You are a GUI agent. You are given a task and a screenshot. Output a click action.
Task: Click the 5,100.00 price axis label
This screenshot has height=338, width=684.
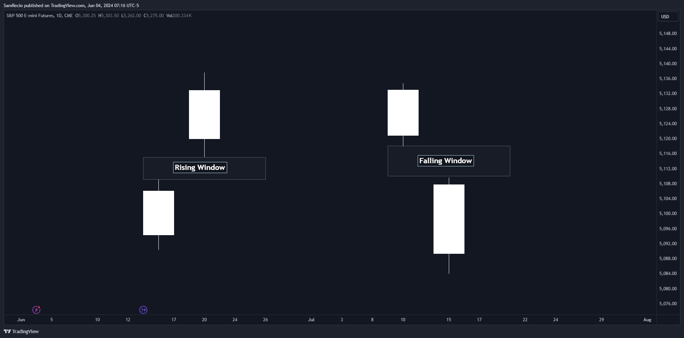click(x=668, y=214)
